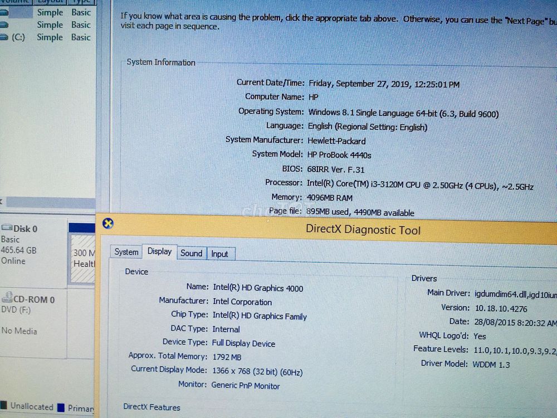Click the black Unallocated legend swatch
This screenshot has width=557, height=418.
click(x=3, y=405)
